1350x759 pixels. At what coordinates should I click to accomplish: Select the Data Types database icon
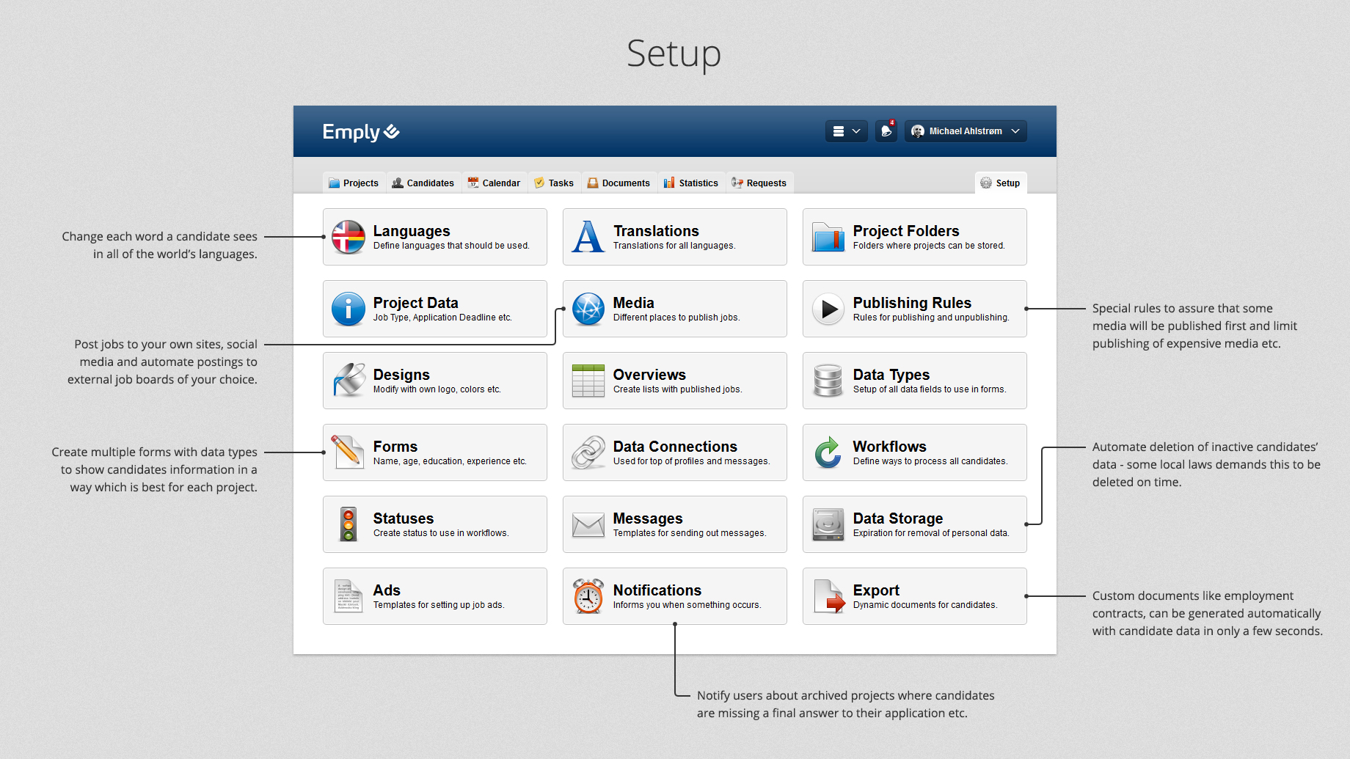tap(828, 381)
